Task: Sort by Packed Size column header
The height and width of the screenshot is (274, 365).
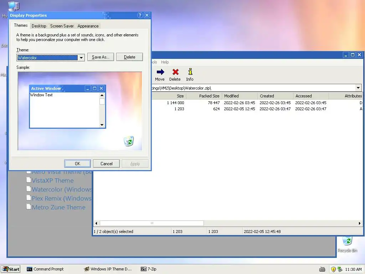Action: 204,96
